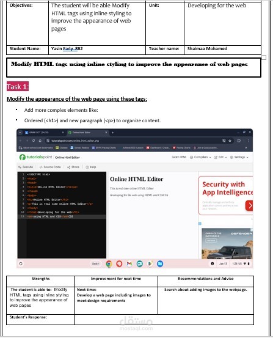This screenshot has width=273, height=338.
Task: Switch to the GR8B-2 ICT browser tab
Action: pyautogui.click(x=42, y=133)
